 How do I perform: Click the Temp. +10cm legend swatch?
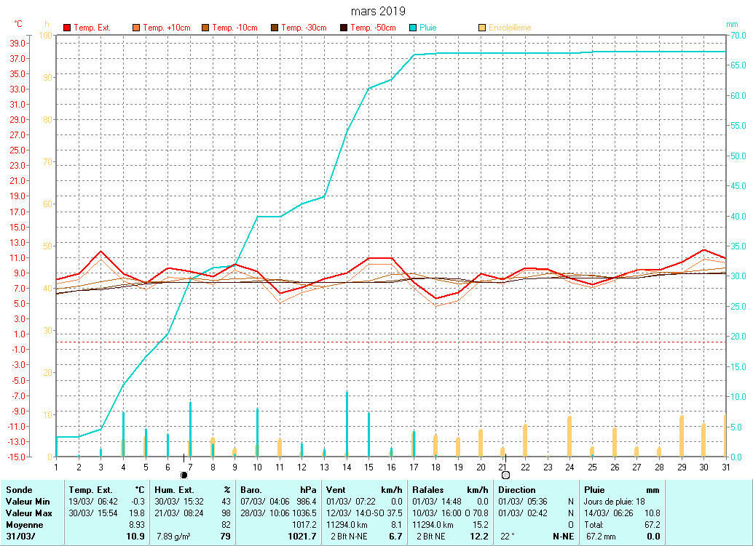(136, 28)
